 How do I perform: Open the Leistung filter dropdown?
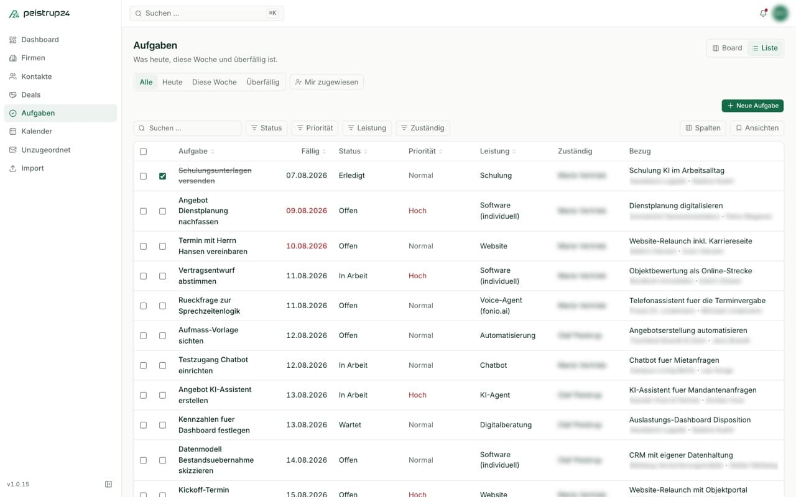pos(367,128)
